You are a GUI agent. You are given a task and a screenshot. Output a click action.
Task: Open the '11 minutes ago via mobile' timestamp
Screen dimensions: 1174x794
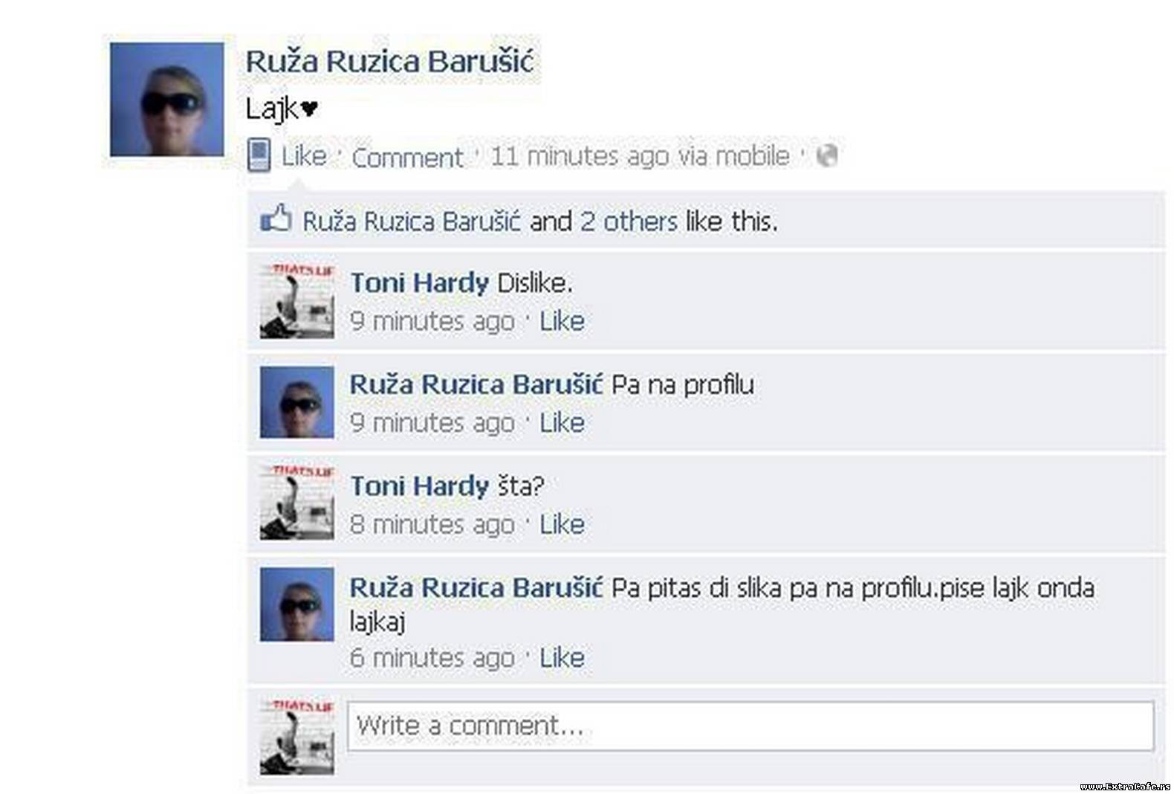[640, 156]
